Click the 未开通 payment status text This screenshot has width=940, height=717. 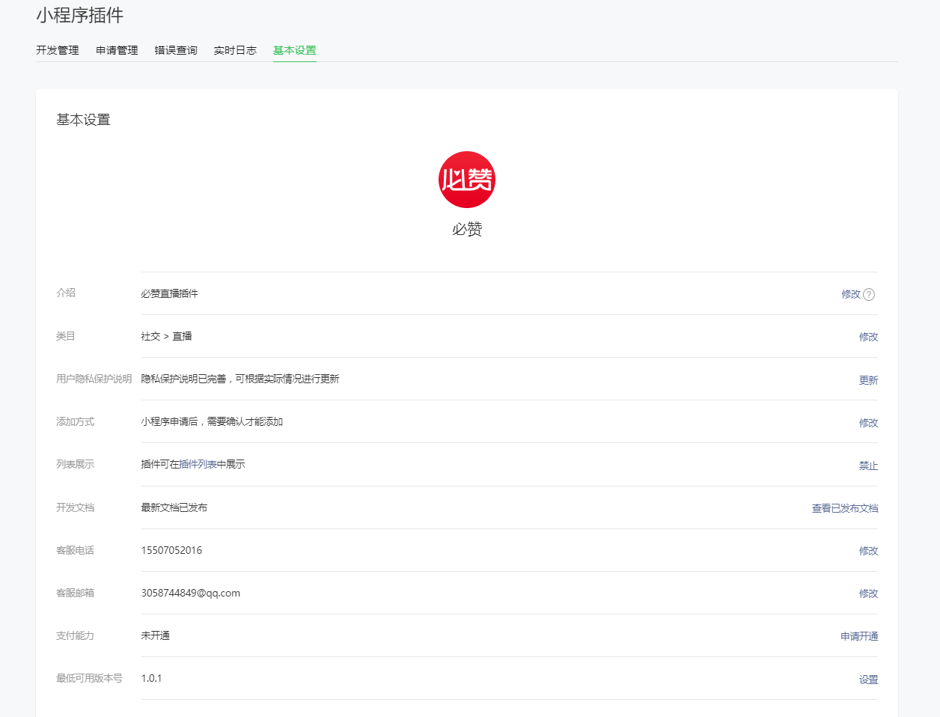click(155, 635)
